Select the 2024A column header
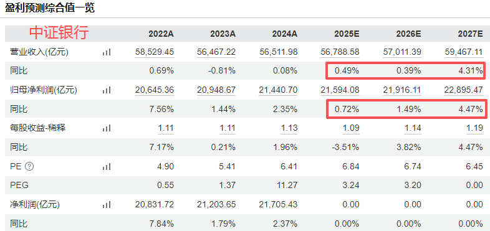The height and width of the screenshot is (231, 490). [x=285, y=34]
